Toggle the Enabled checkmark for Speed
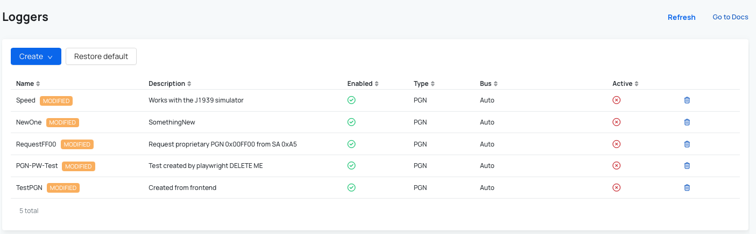The width and height of the screenshot is (756, 234). click(x=351, y=100)
